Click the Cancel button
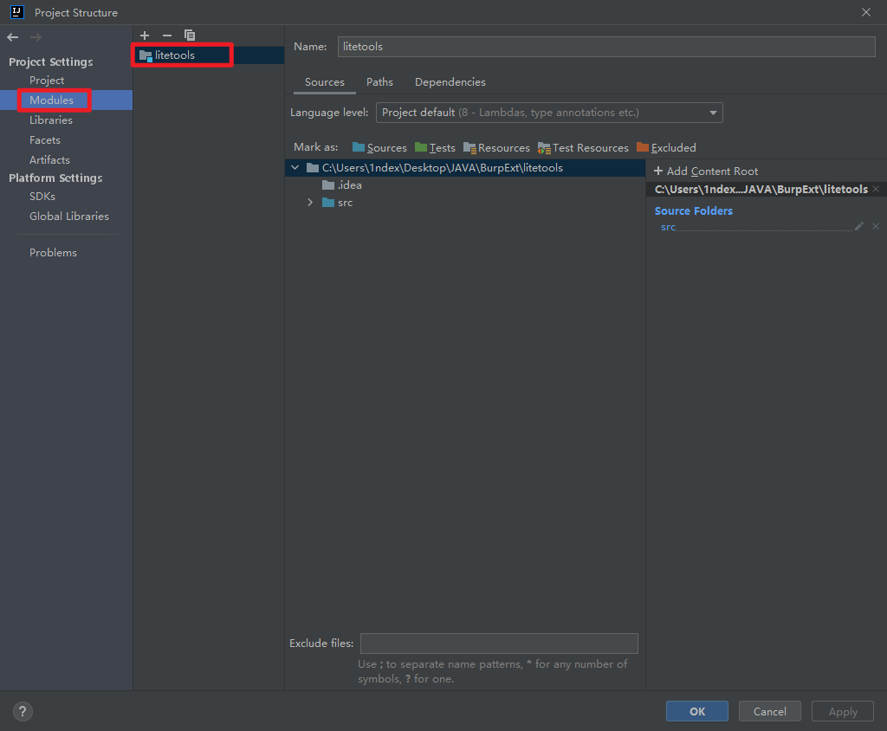The width and height of the screenshot is (887, 731). pos(769,711)
